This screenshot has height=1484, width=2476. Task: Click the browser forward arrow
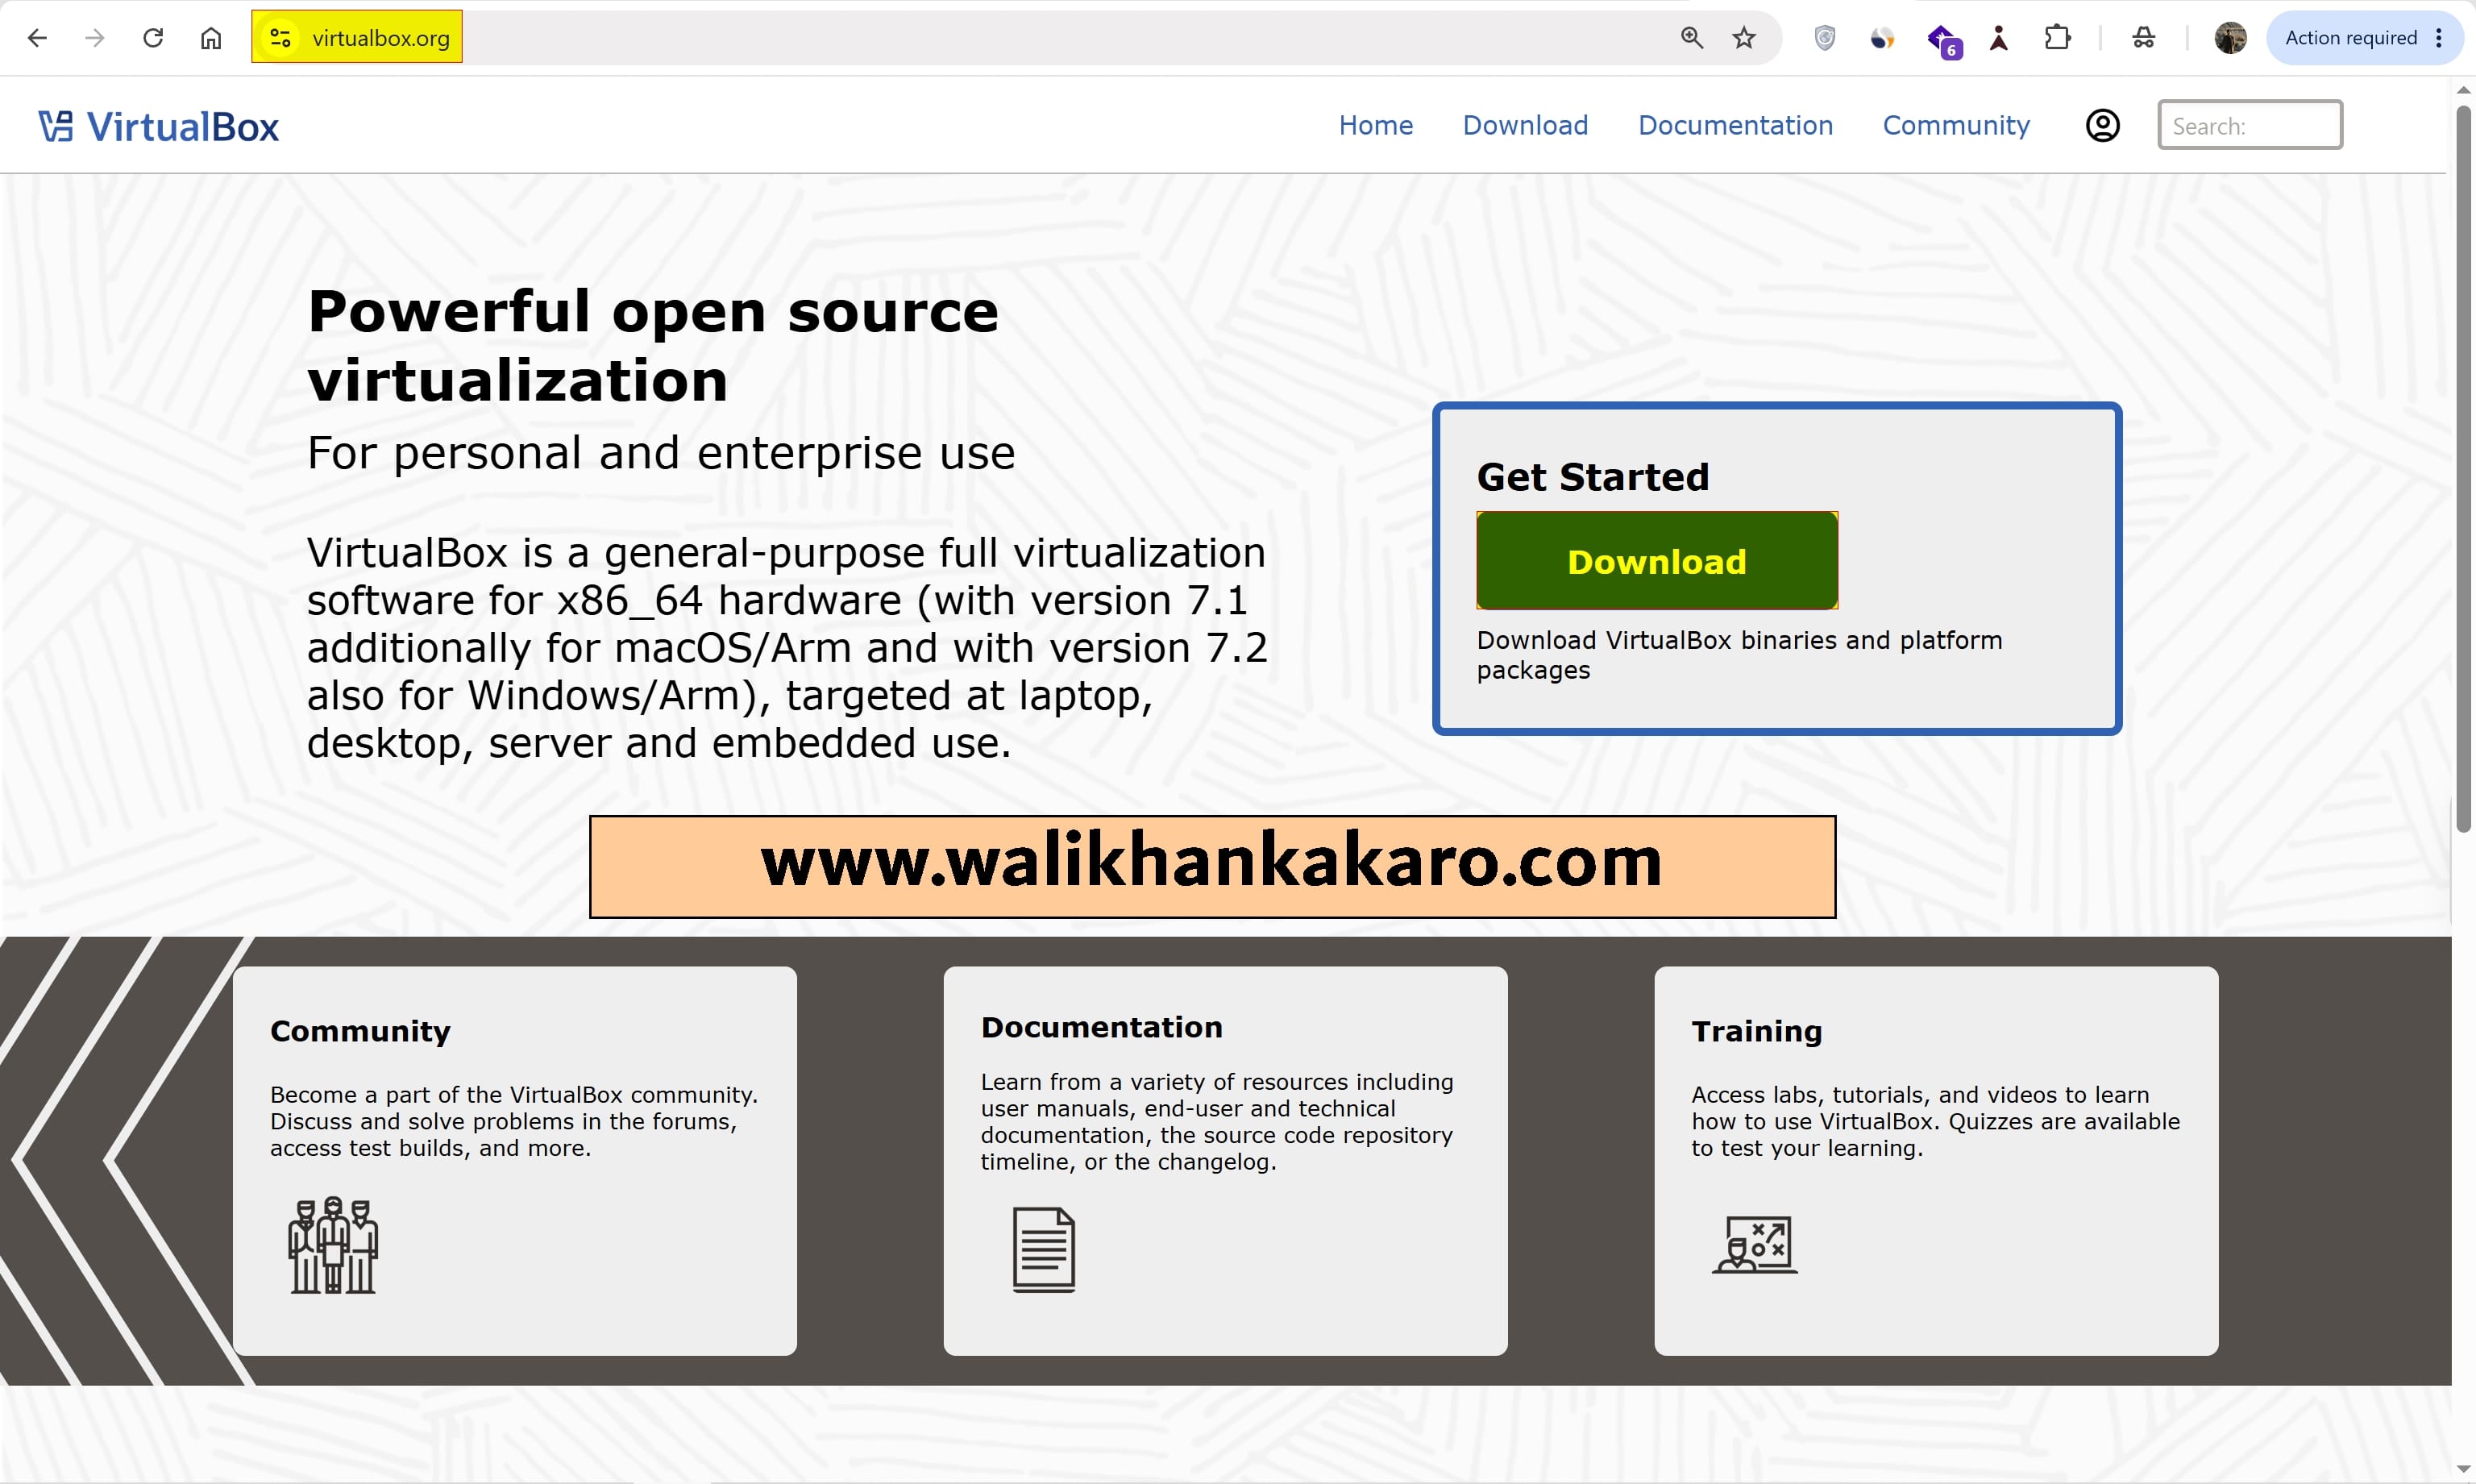point(95,38)
